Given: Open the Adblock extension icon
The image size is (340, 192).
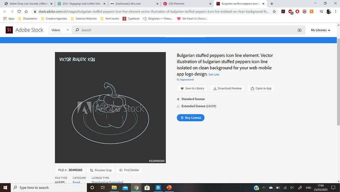Looking at the screenshot, I should [x=290, y=11].
